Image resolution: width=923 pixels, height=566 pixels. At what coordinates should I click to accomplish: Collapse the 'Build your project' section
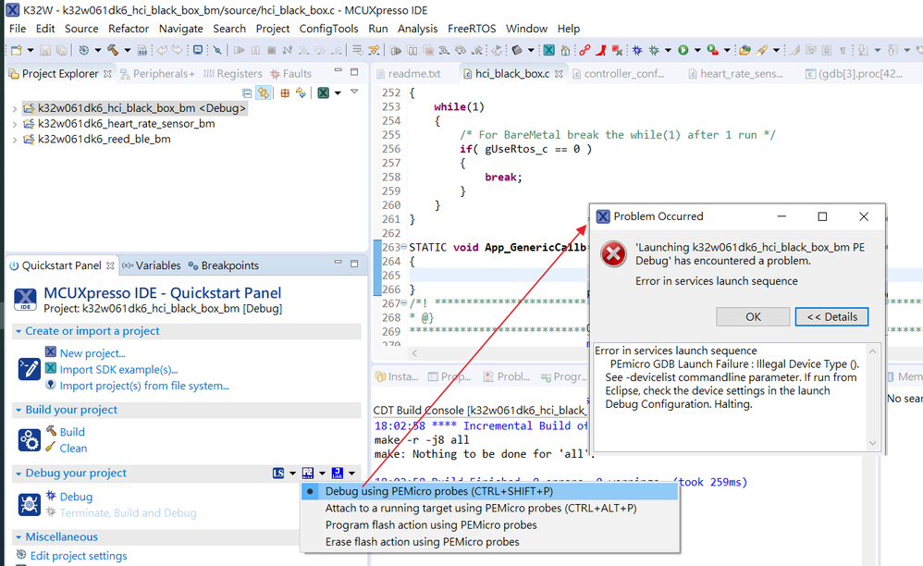click(18, 410)
